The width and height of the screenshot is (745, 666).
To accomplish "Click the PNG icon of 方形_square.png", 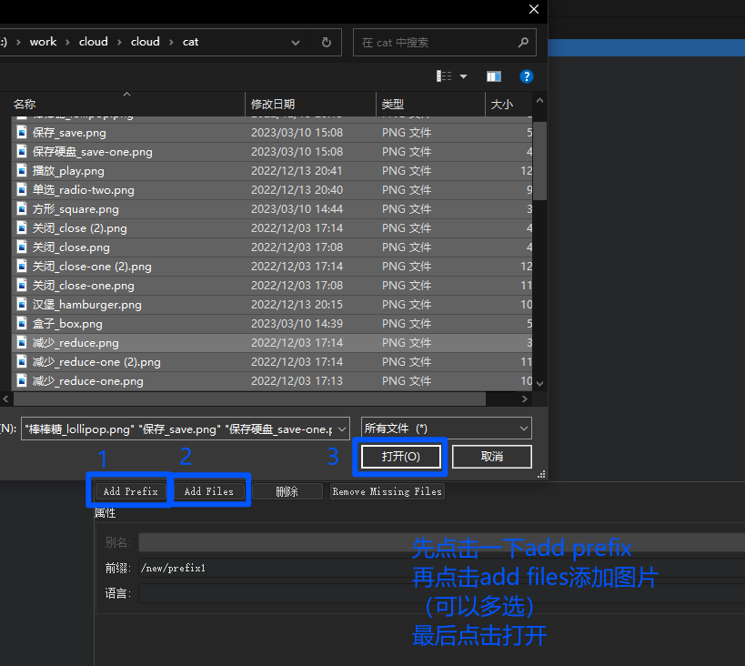I will tap(22, 208).
